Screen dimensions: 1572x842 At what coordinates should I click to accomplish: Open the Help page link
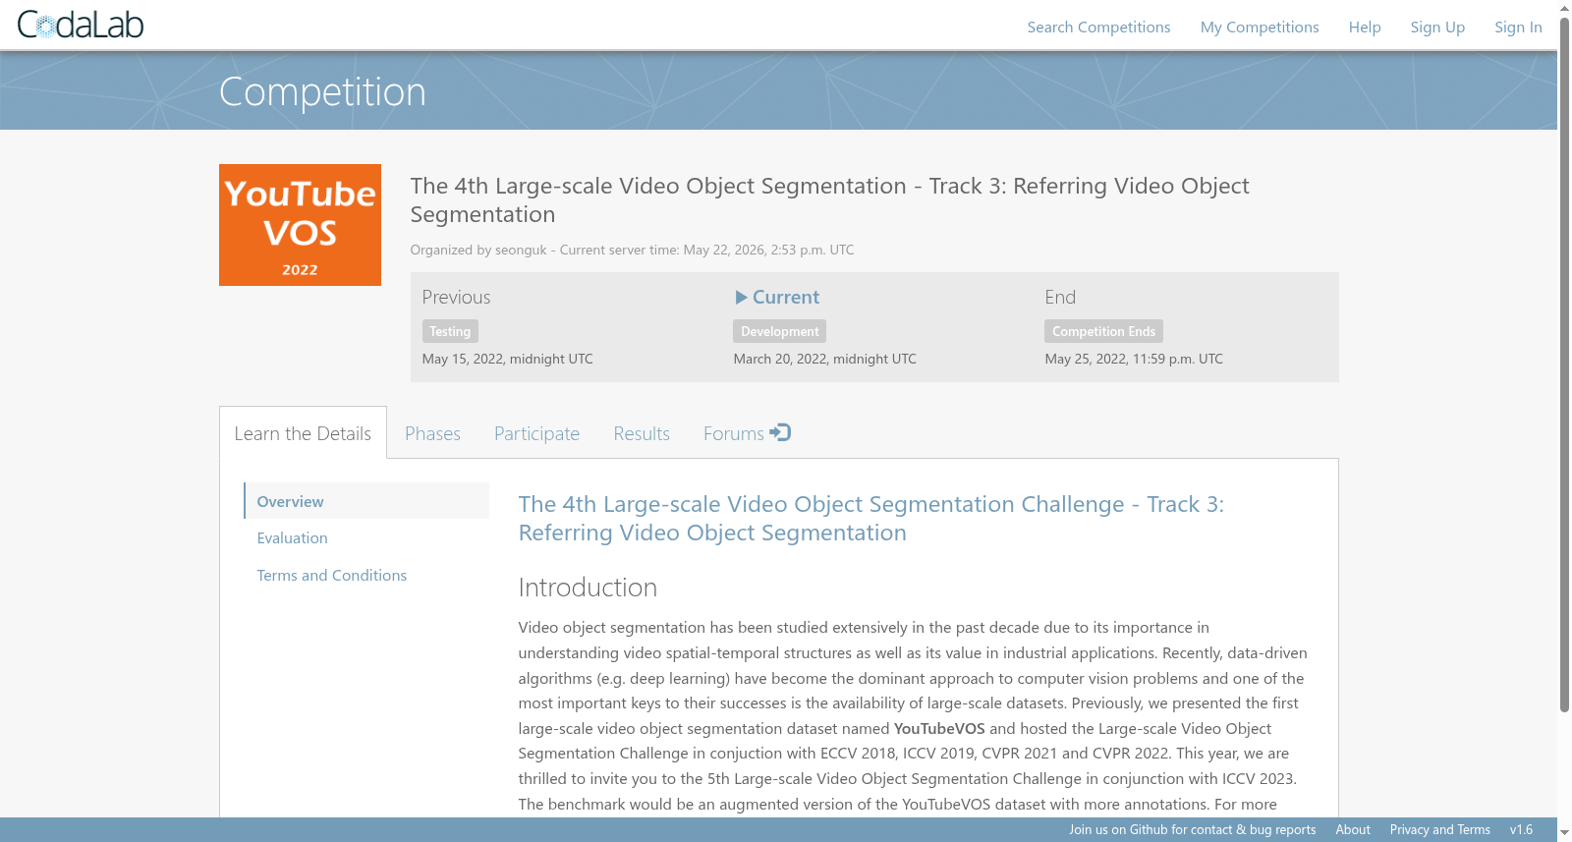(1365, 27)
